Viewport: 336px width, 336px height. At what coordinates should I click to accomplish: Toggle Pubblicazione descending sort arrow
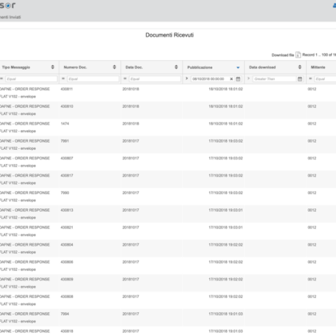tap(238, 67)
